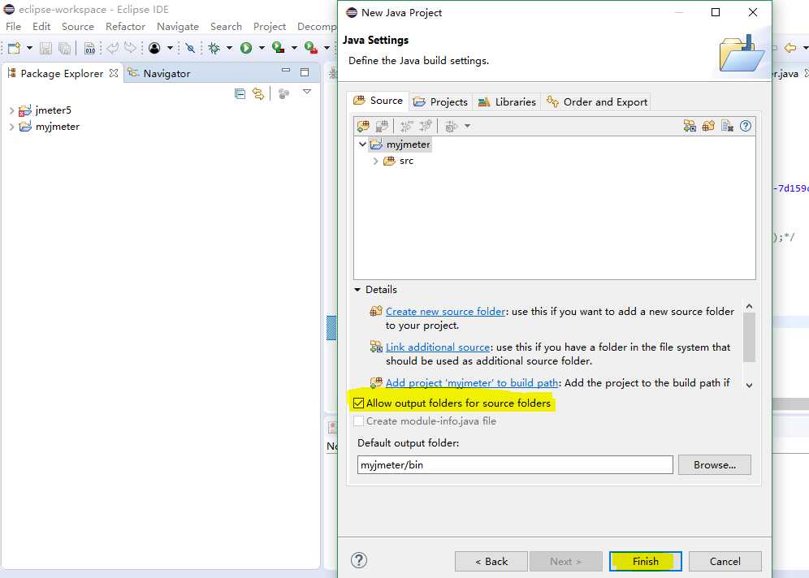Click the back arrow icon at Eclipse toolbar right
Viewport: 809px width, 578px height.
[x=790, y=48]
